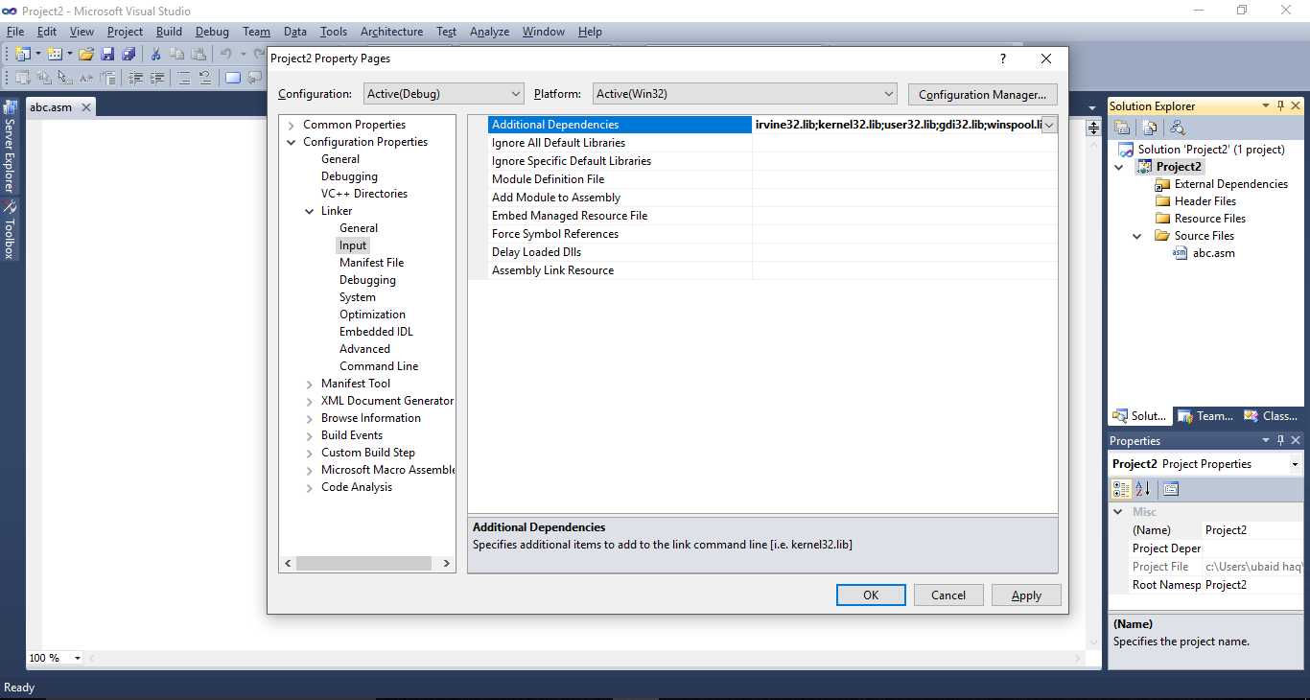
Task: Toggle auto-hide on the Properties panel pin
Action: click(x=1279, y=440)
